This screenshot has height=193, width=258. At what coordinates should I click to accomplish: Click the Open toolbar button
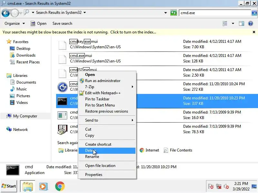[x=39, y=23]
